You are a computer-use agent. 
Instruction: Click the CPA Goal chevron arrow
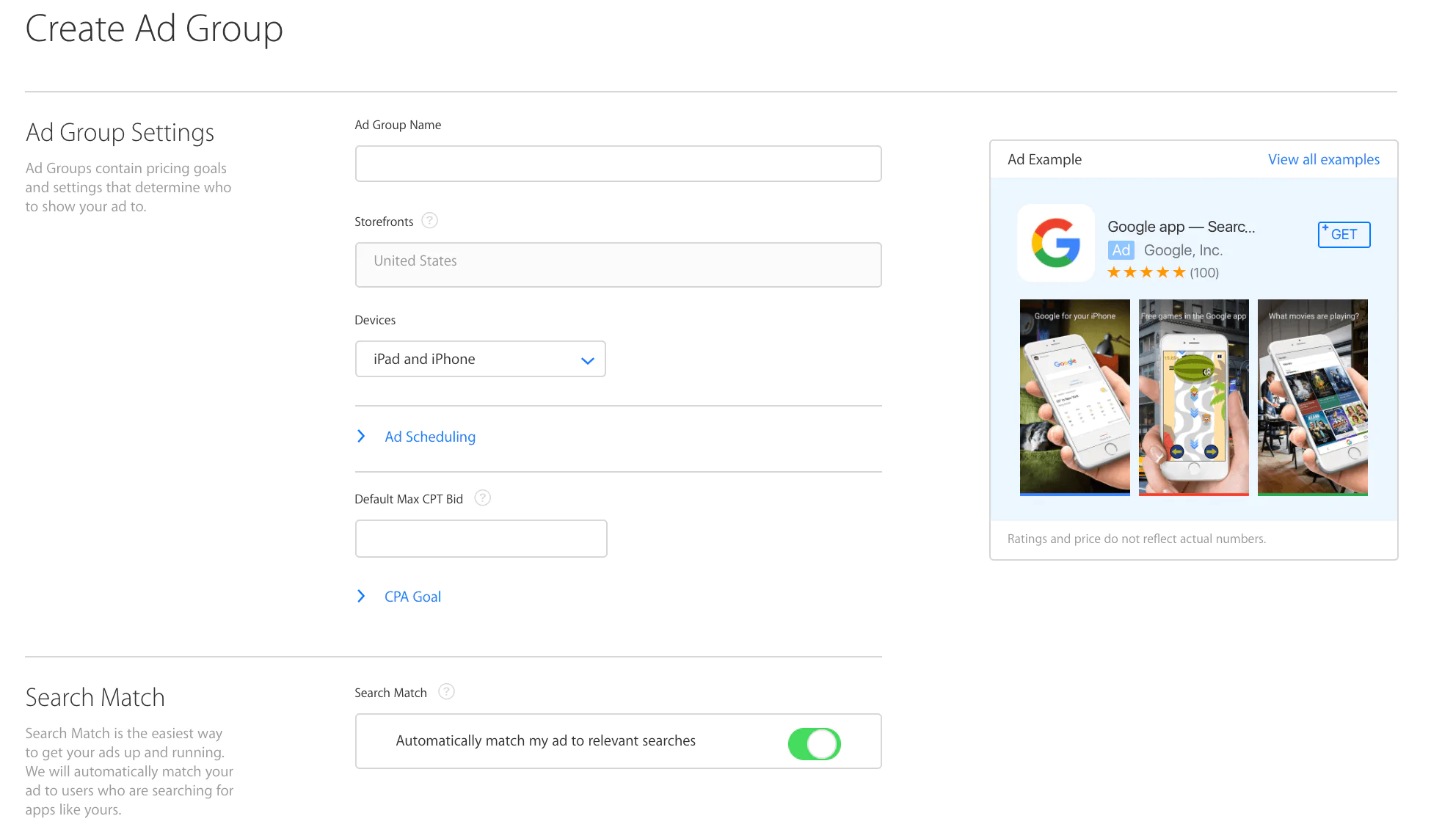coord(361,597)
